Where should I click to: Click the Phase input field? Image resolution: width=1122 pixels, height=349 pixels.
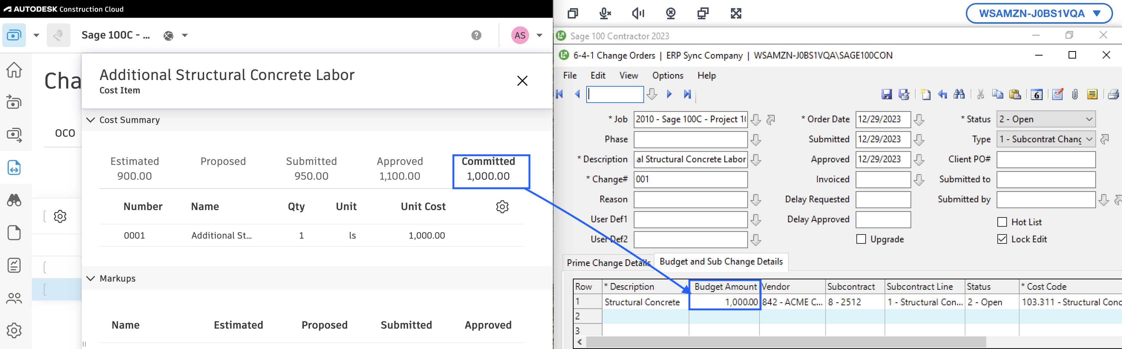click(691, 139)
